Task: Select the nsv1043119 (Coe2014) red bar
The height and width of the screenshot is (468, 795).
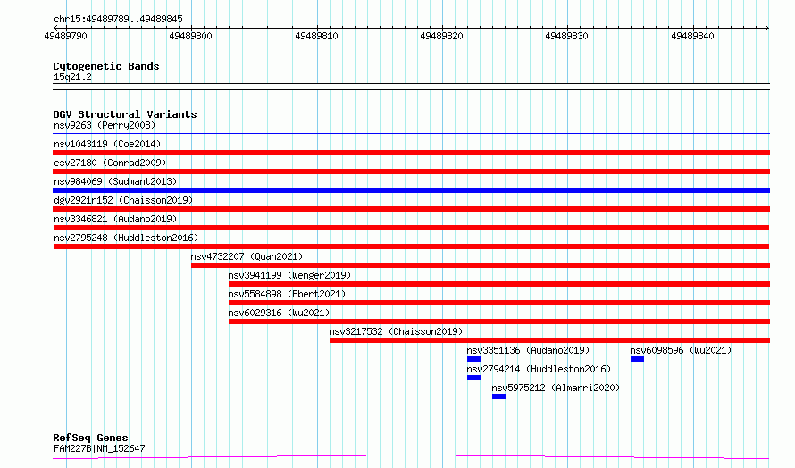Action: coord(411,153)
